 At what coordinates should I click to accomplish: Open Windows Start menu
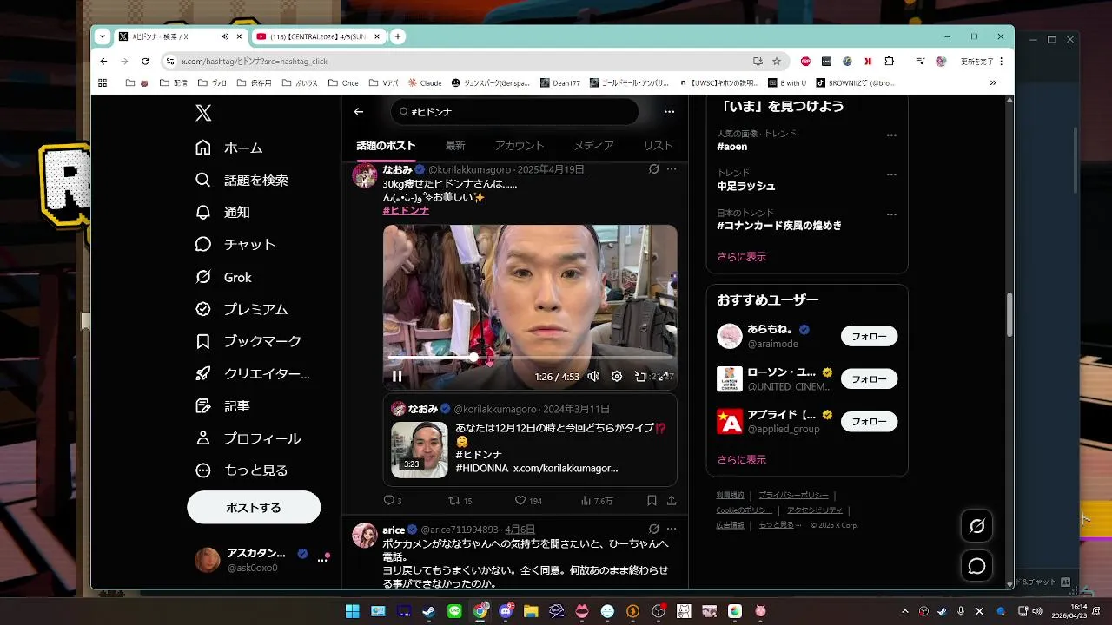tap(352, 611)
